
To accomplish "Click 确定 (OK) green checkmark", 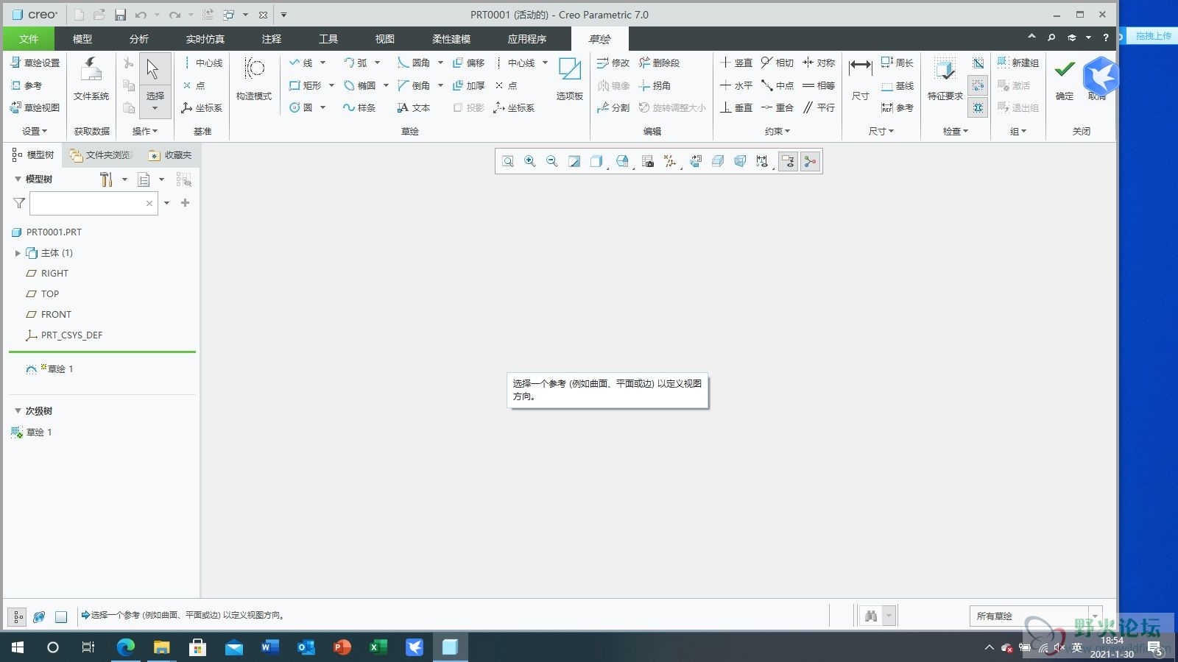I will [x=1065, y=79].
